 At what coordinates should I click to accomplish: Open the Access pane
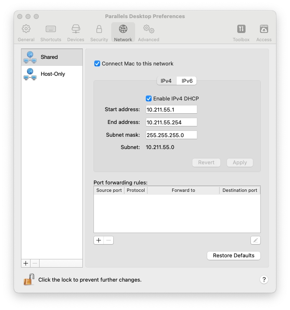264,33
